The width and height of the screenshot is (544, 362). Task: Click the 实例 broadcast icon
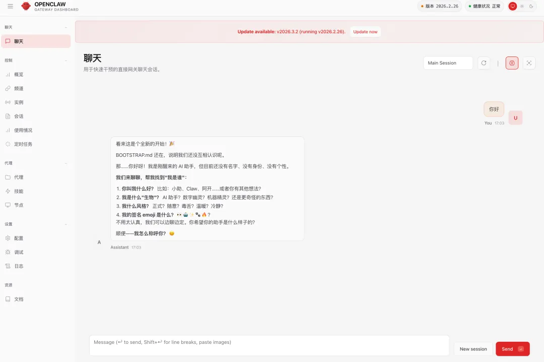8,102
